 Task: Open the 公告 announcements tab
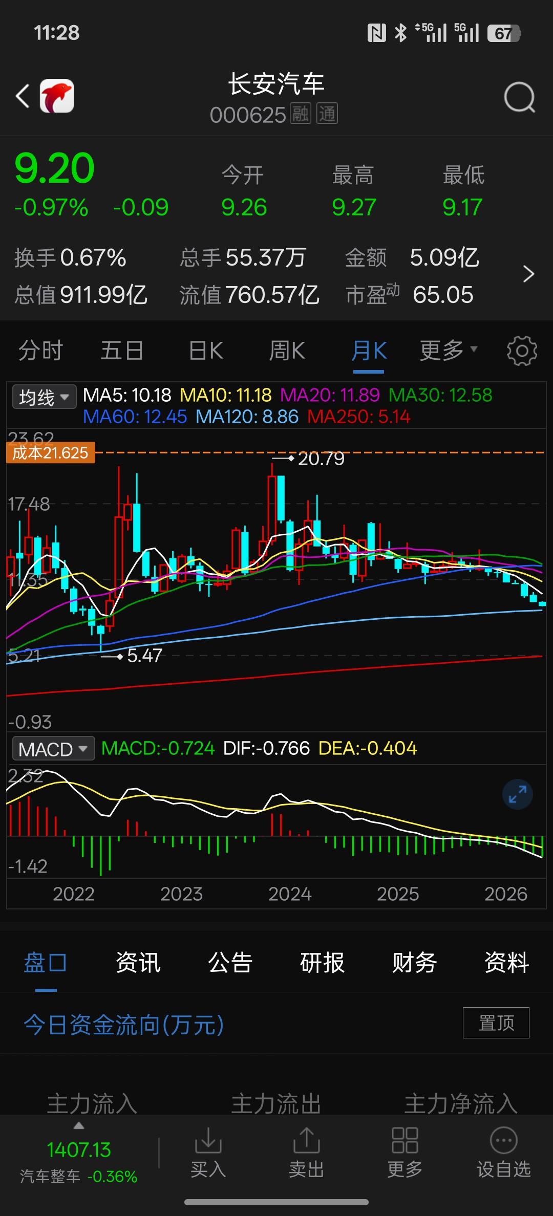tap(230, 963)
